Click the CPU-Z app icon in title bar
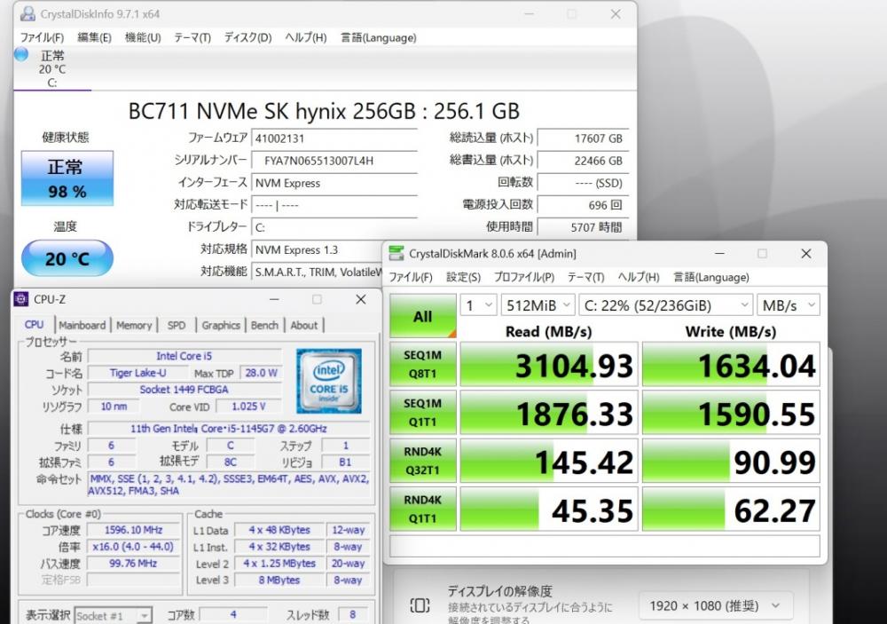This screenshot has height=624, width=887. pyautogui.click(x=21, y=299)
